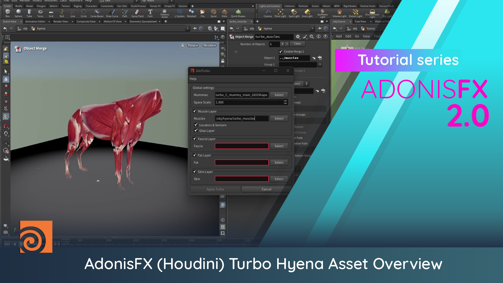Open the No cam camera dropdown
The height and width of the screenshot is (283, 503).
tap(210, 45)
